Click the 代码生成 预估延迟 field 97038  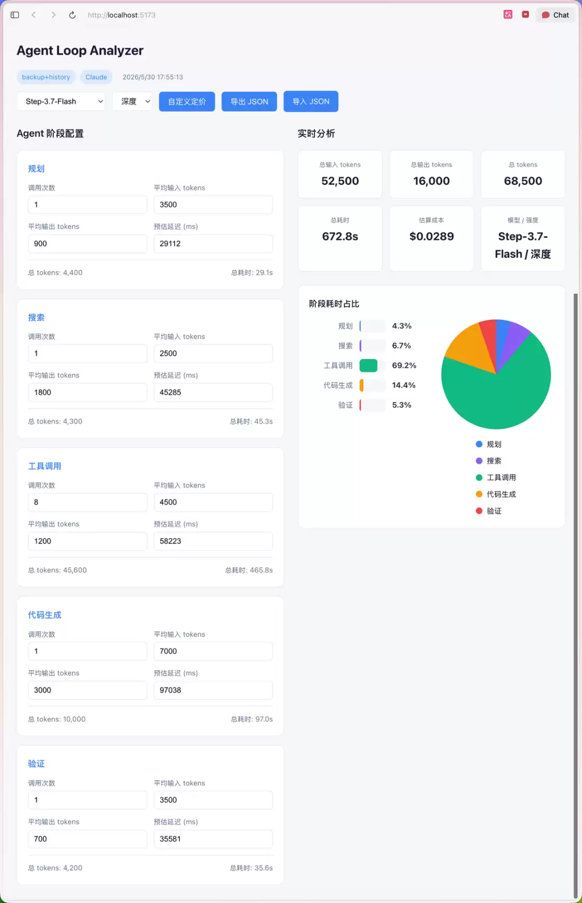click(x=213, y=690)
